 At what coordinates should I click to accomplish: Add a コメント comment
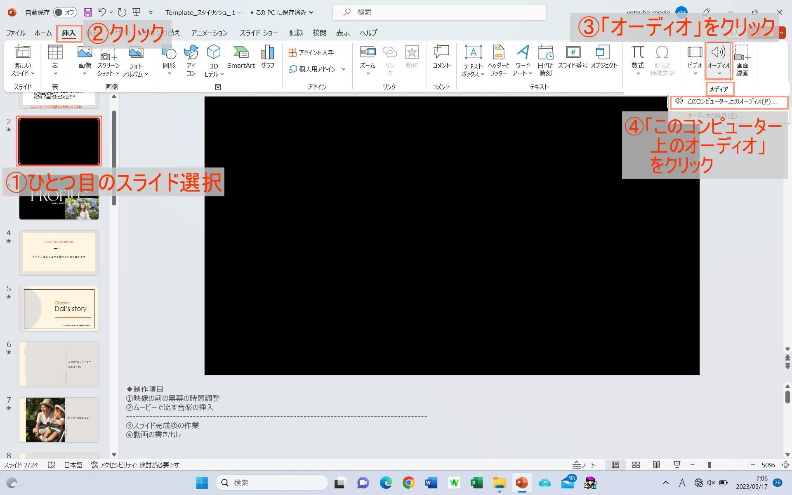pyautogui.click(x=441, y=57)
